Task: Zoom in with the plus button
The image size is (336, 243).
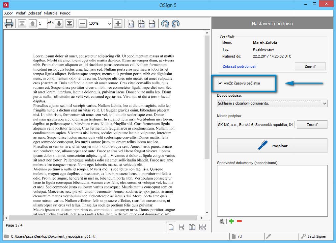Action: coord(118,23)
